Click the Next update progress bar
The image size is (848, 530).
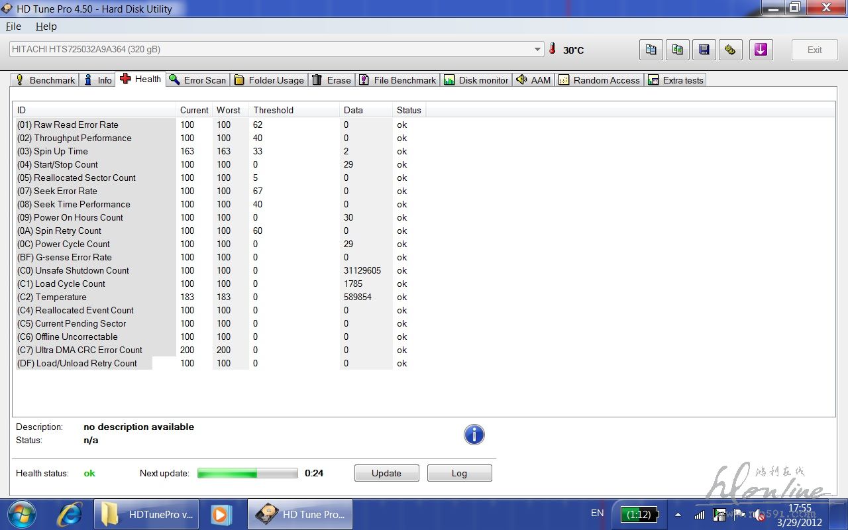pos(247,473)
